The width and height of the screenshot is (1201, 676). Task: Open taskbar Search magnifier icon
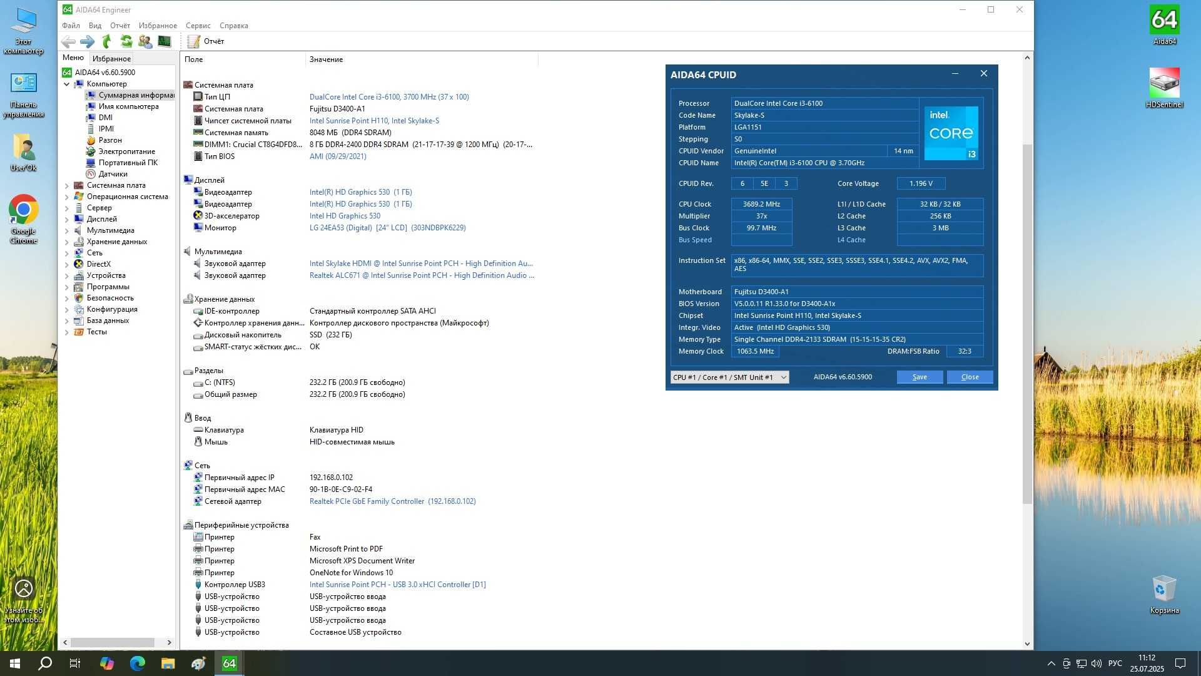pyautogui.click(x=45, y=663)
